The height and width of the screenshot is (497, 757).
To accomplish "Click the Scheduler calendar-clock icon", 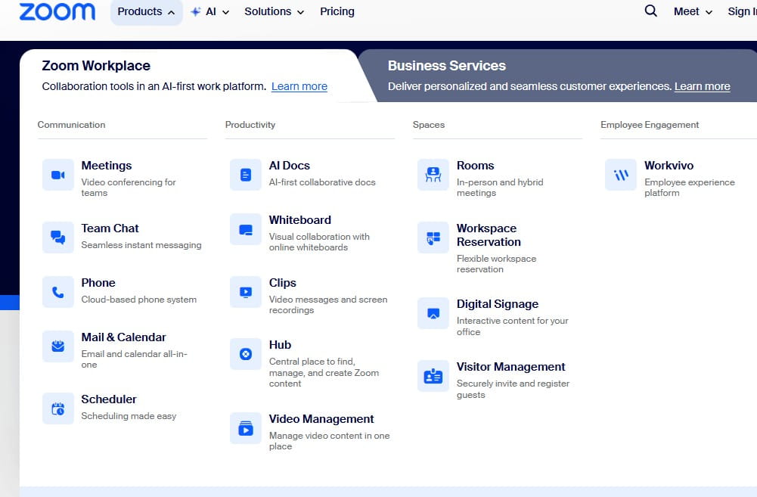I will coord(58,408).
